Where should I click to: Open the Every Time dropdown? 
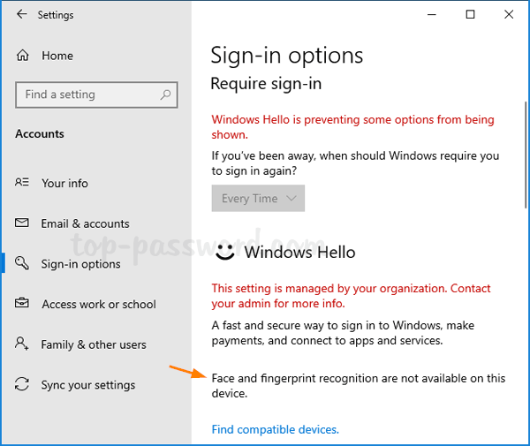(x=258, y=199)
